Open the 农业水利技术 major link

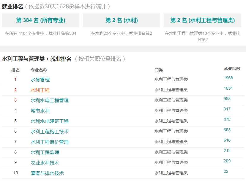tap(45, 163)
